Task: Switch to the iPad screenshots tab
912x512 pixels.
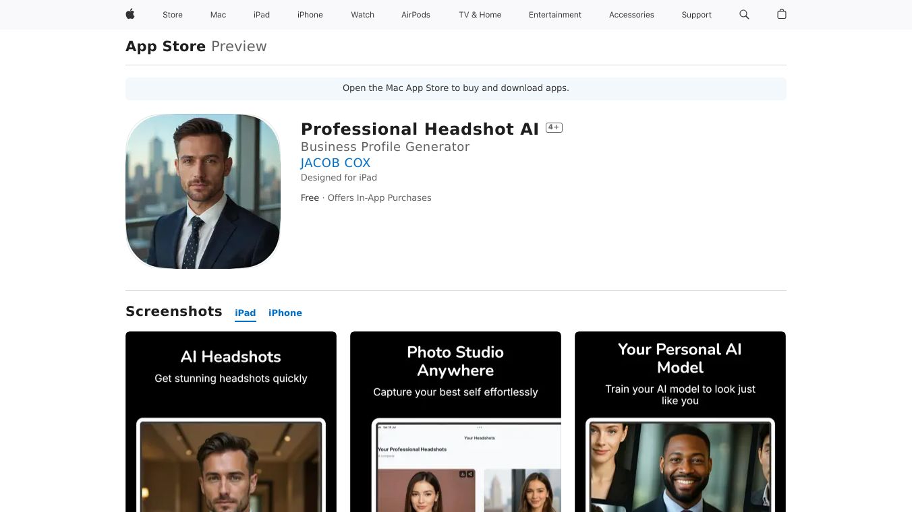Action: [246, 313]
